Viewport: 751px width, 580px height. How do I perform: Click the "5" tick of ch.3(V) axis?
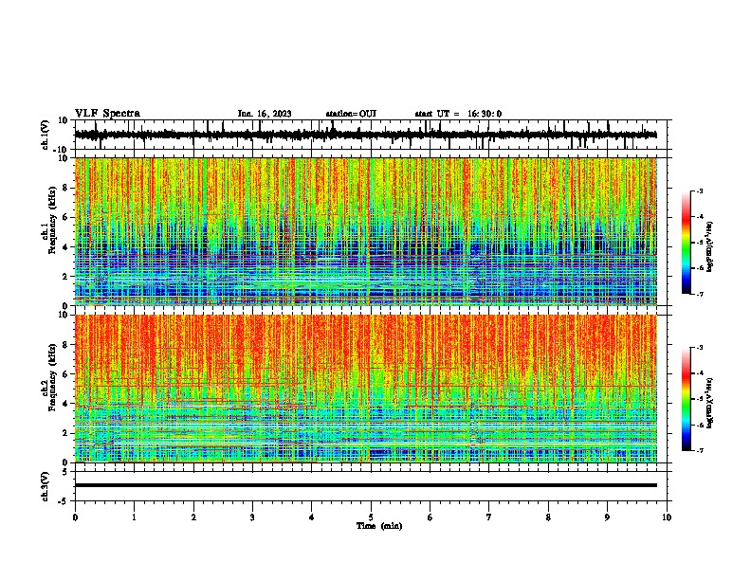point(66,471)
